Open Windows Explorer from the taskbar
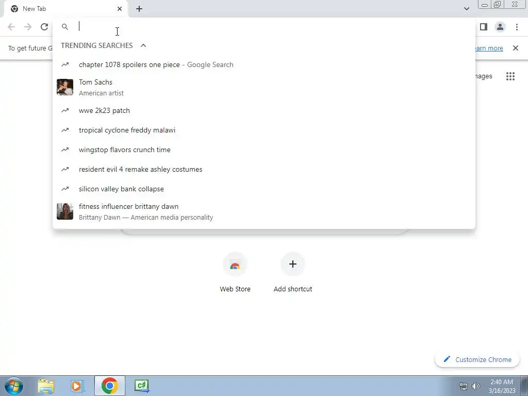528x396 pixels. [x=46, y=386]
